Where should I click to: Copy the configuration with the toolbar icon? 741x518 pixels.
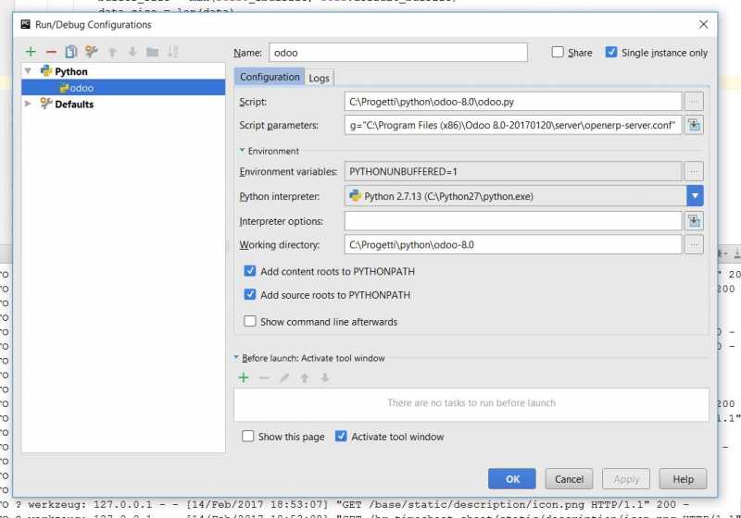[71, 52]
